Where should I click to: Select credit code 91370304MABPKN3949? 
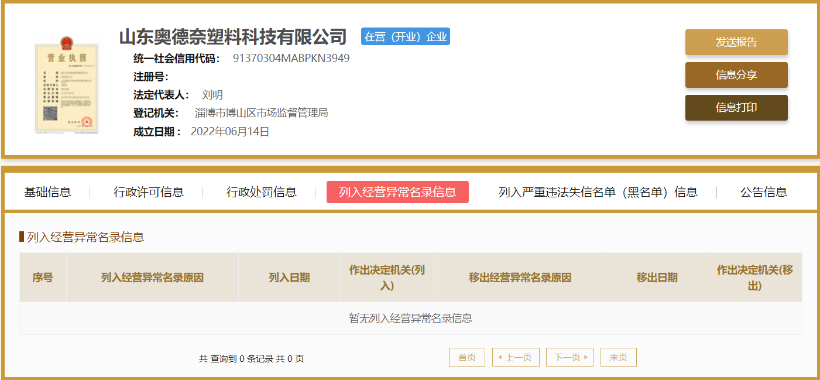291,59
